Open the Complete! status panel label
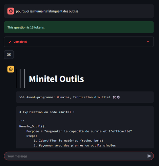 (x=20, y=42)
